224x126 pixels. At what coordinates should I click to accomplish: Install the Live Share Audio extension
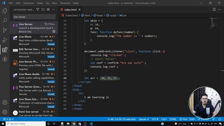[51, 82]
